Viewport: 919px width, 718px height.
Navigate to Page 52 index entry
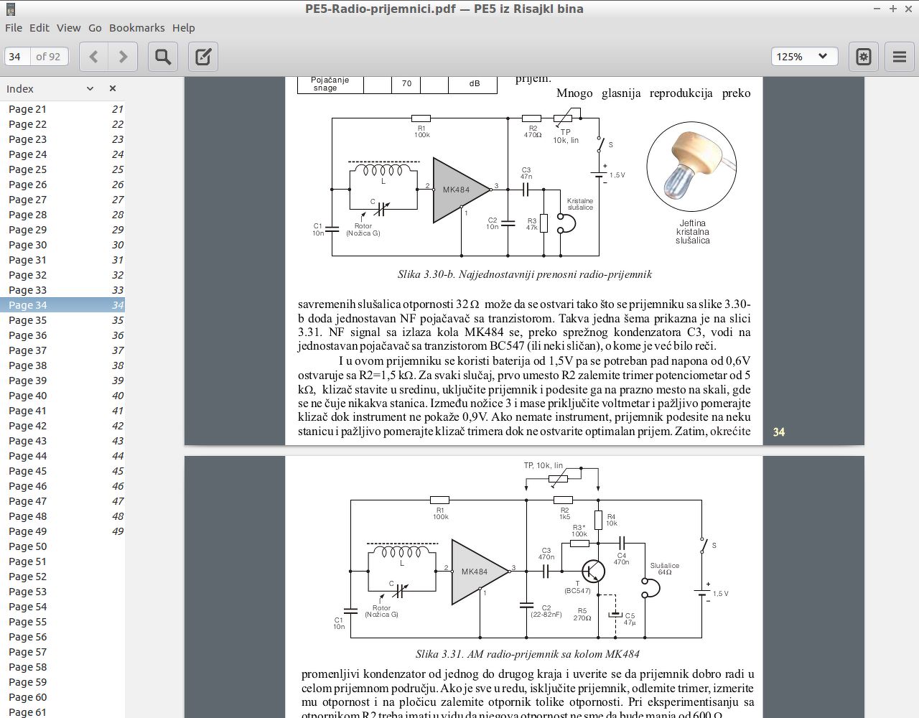click(62, 577)
